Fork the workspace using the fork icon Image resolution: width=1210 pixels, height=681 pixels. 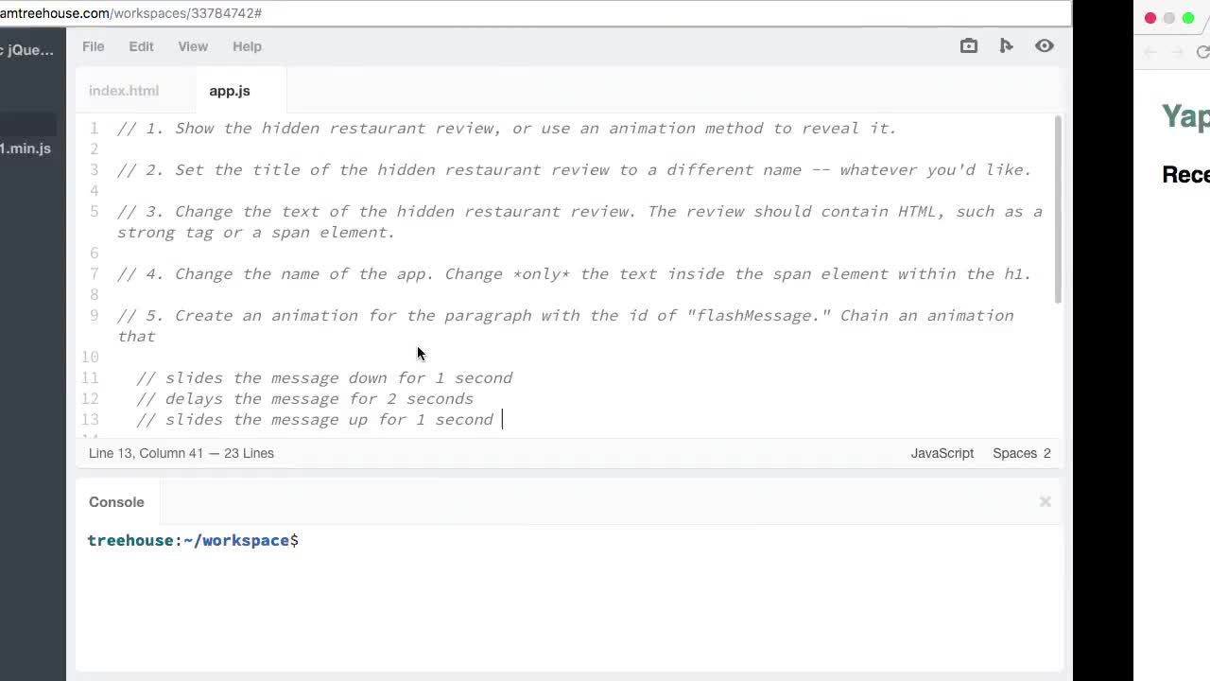[1006, 45]
